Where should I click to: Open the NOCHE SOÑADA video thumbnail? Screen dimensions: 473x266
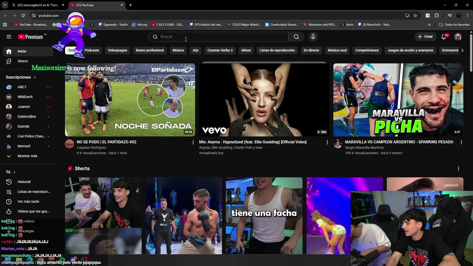[130, 100]
